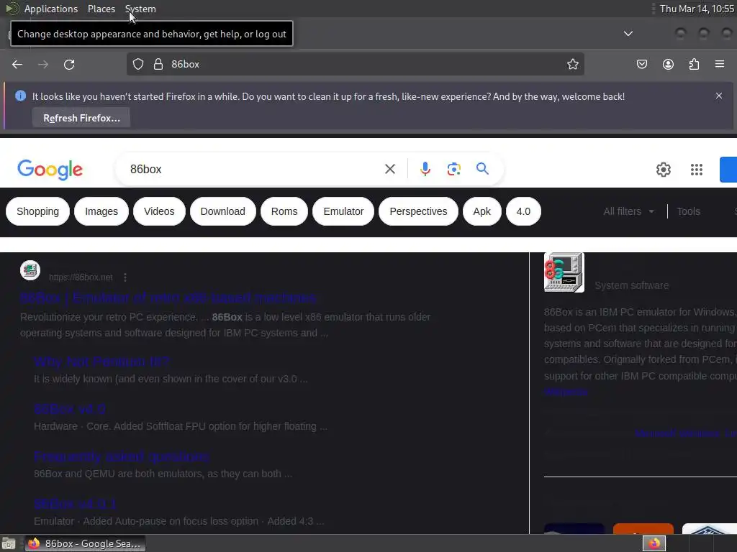Image resolution: width=737 pixels, height=552 pixels.
Task: Click the Firefox address bar showing 86box
Action: 355,64
